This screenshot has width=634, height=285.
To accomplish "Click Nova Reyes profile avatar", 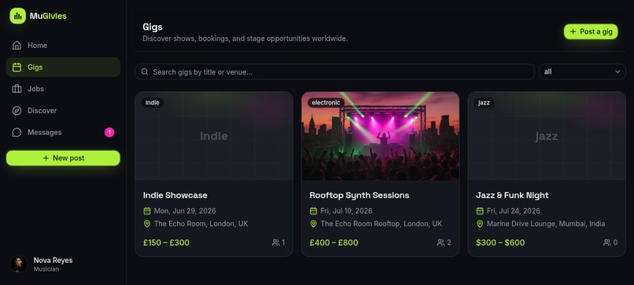I will [x=19, y=265].
